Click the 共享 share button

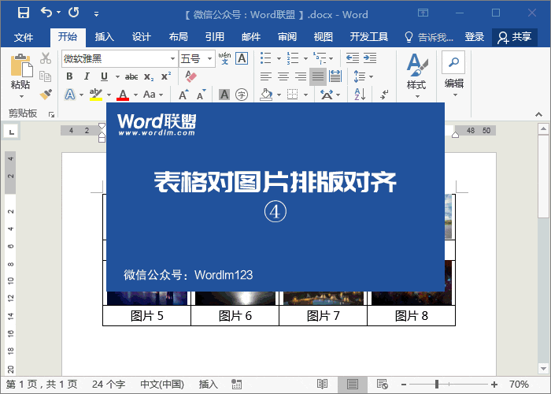pos(515,37)
